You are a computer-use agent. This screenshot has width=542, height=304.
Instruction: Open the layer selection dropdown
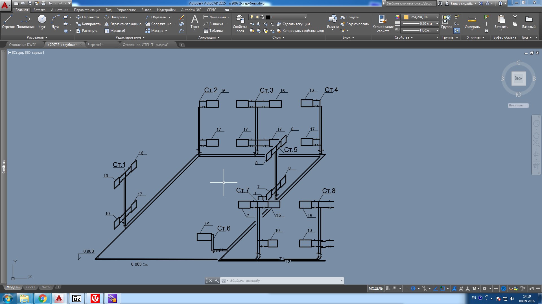[305, 17]
